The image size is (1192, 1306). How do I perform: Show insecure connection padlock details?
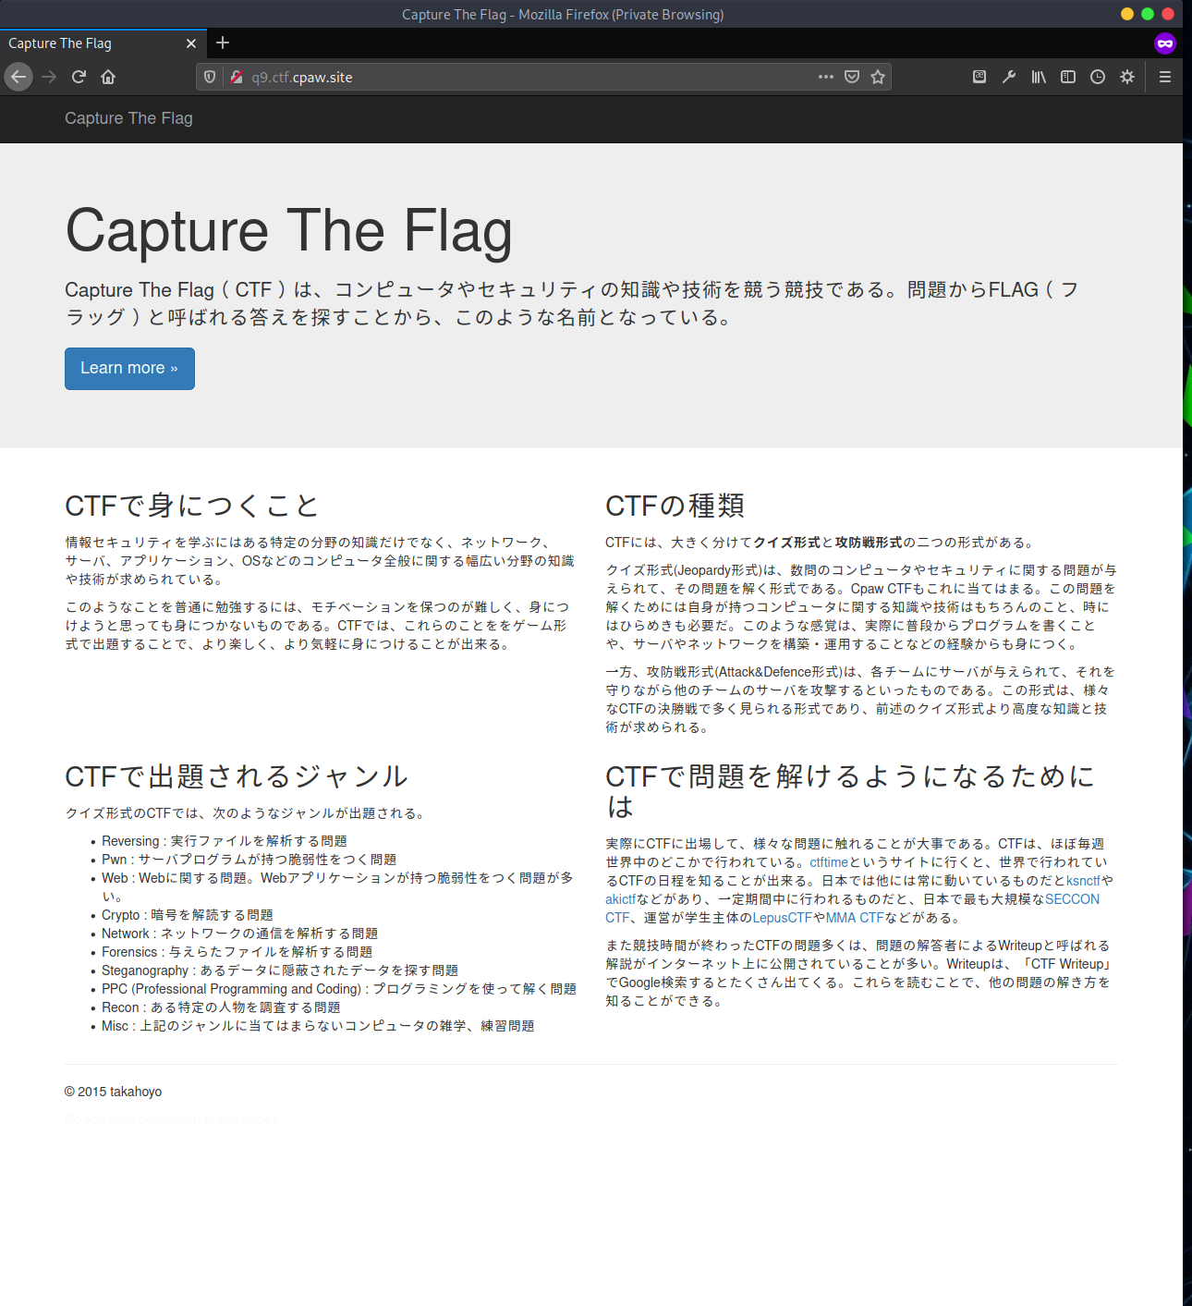pyautogui.click(x=236, y=77)
